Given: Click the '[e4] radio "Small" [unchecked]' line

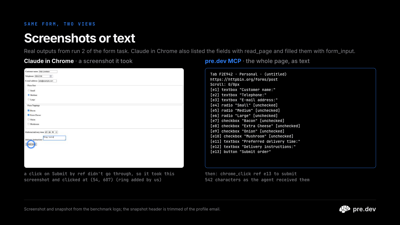Looking at the screenshot, I should (x=244, y=105).
